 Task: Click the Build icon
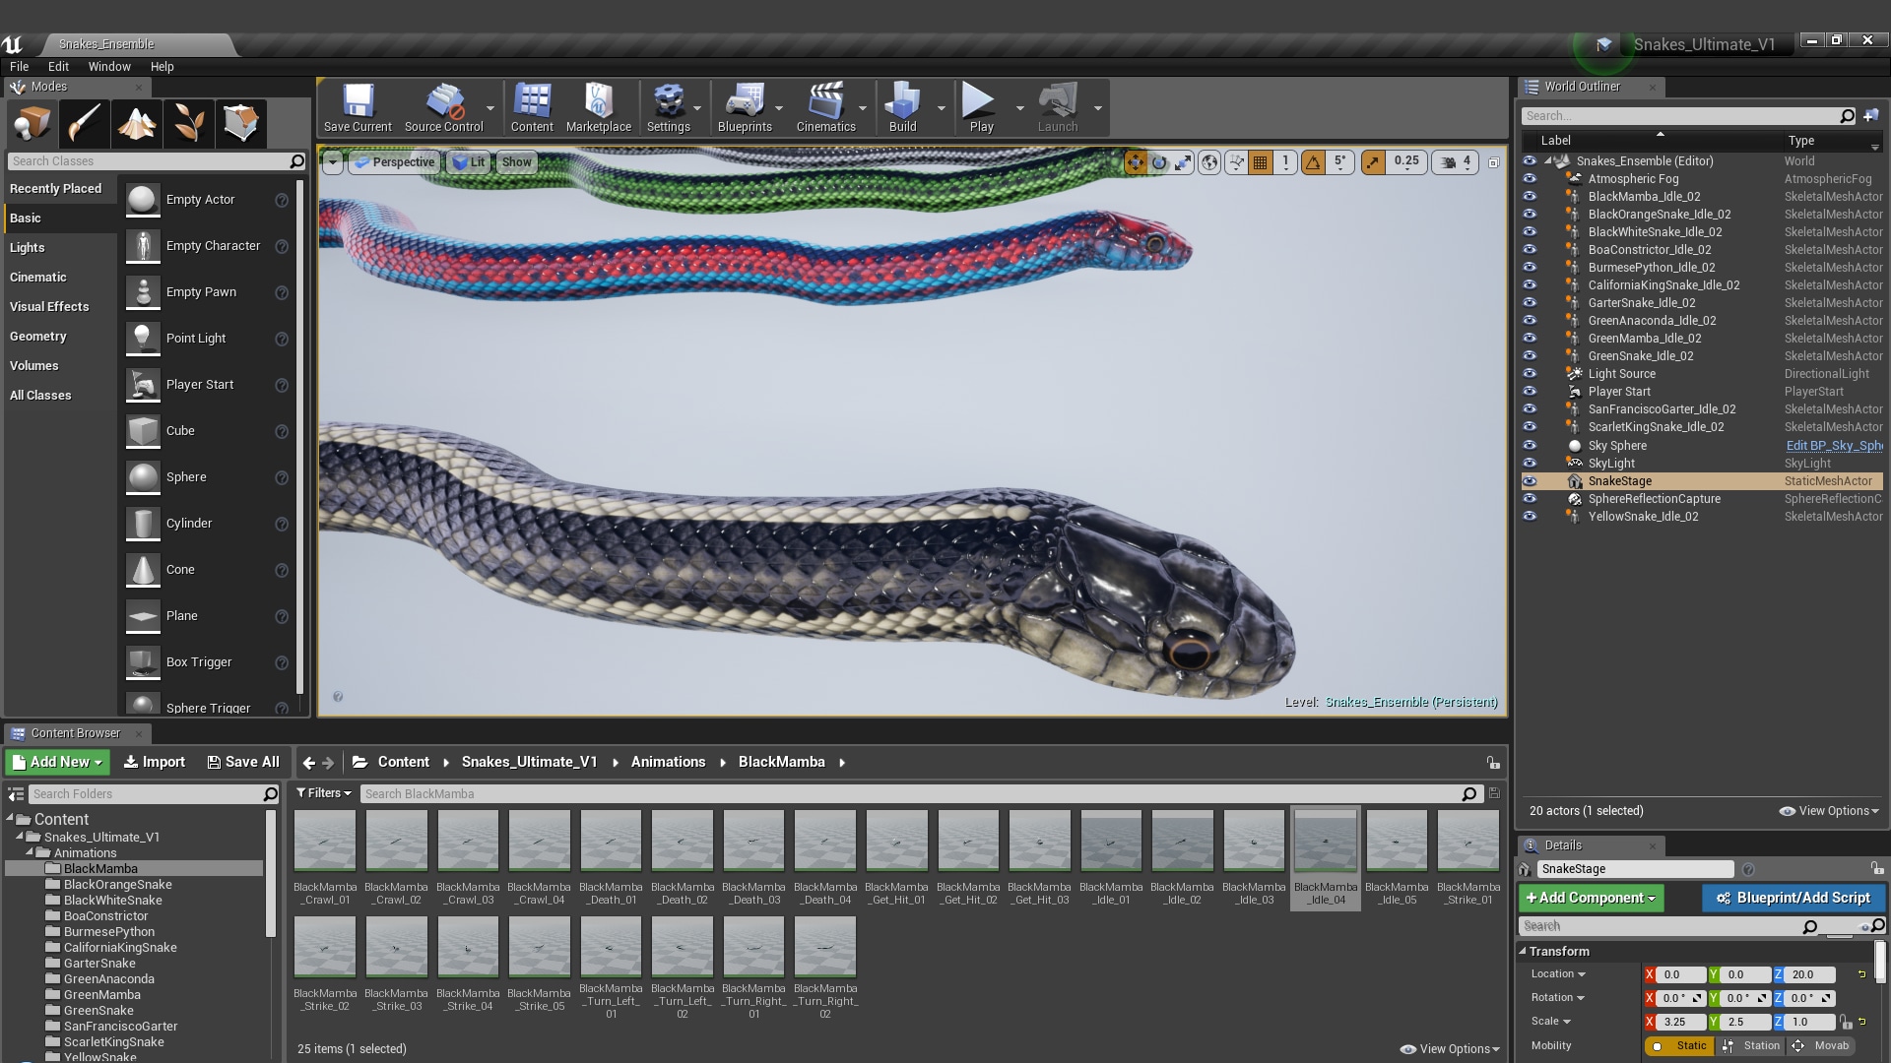click(902, 106)
